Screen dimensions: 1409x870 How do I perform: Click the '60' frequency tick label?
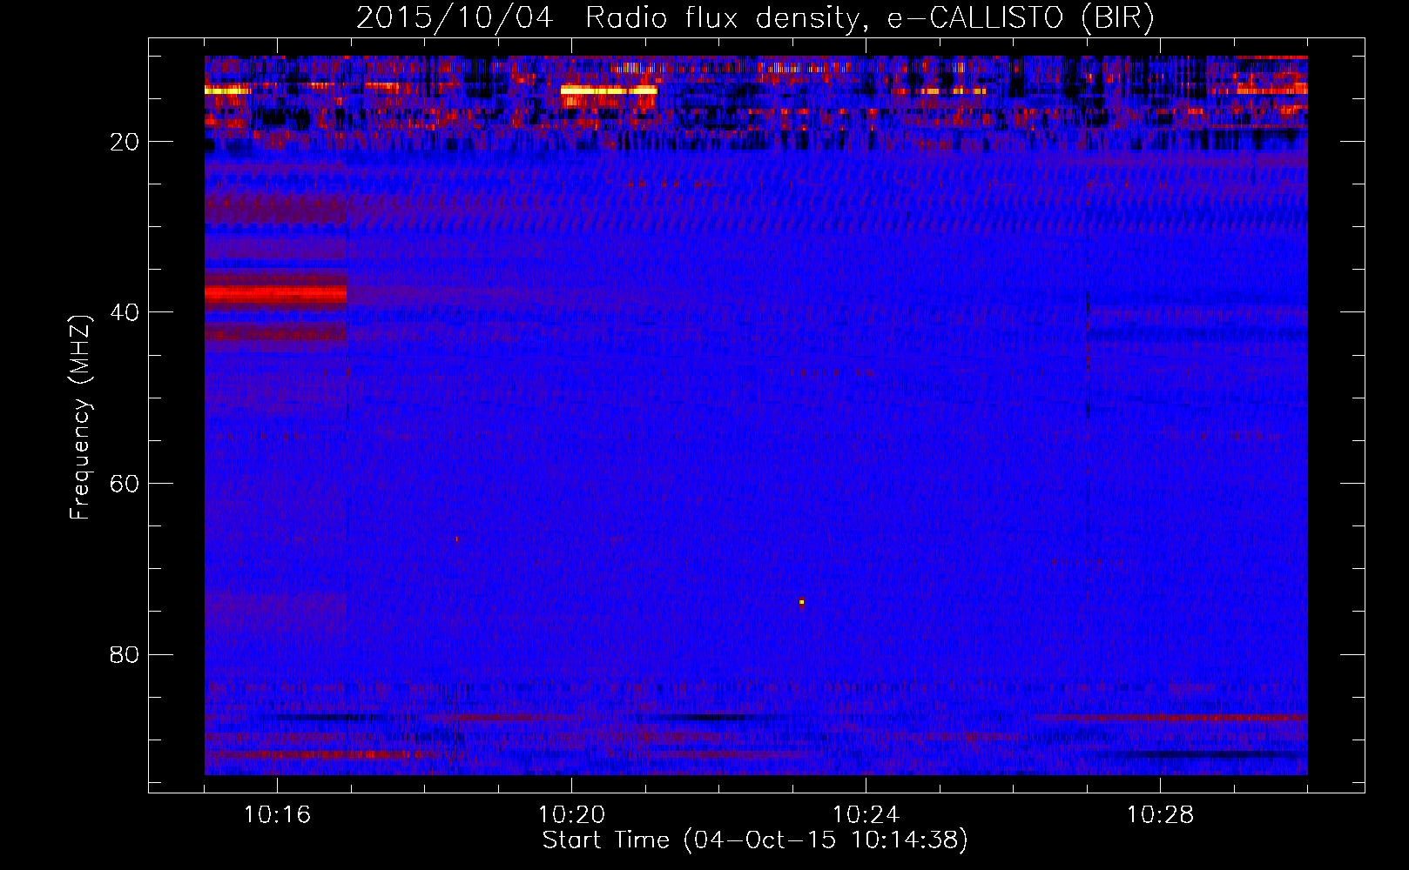point(125,484)
